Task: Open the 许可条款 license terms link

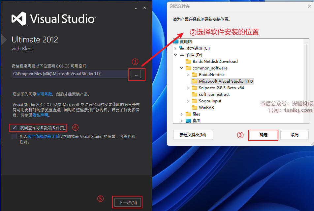Action: (44, 94)
